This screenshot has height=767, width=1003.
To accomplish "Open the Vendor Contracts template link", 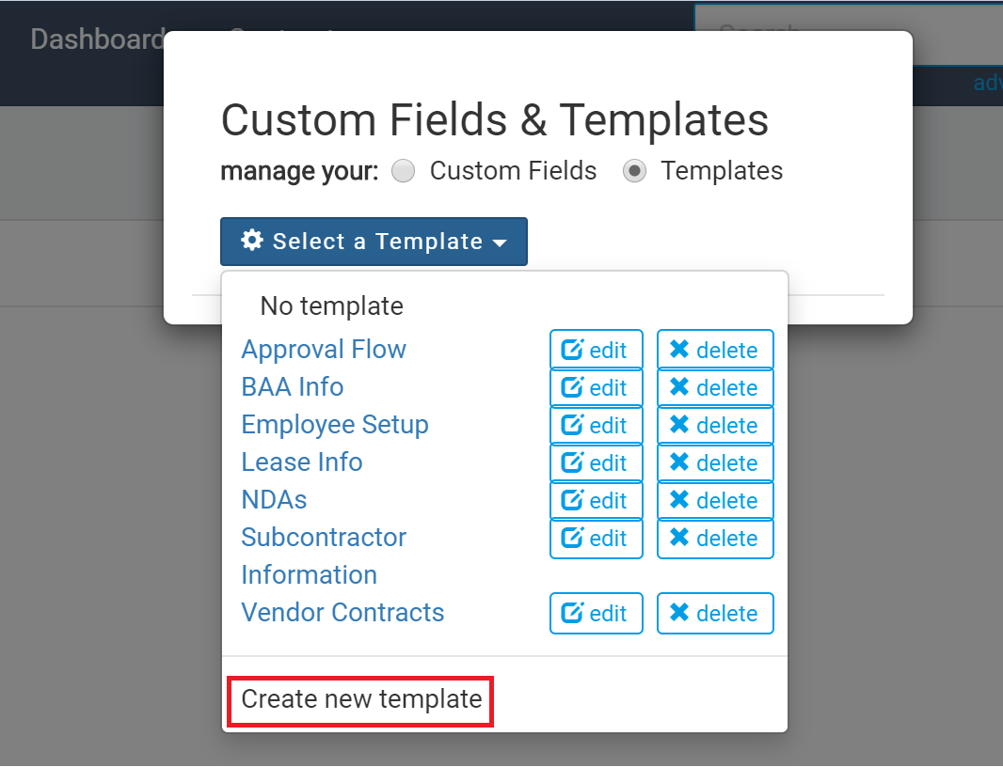I will pos(342,612).
